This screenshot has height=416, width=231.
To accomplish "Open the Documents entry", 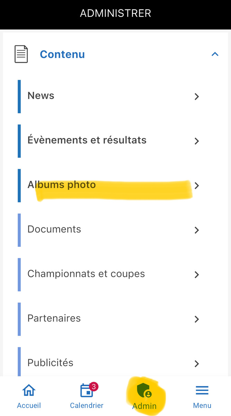I will pyautogui.click(x=54, y=229).
